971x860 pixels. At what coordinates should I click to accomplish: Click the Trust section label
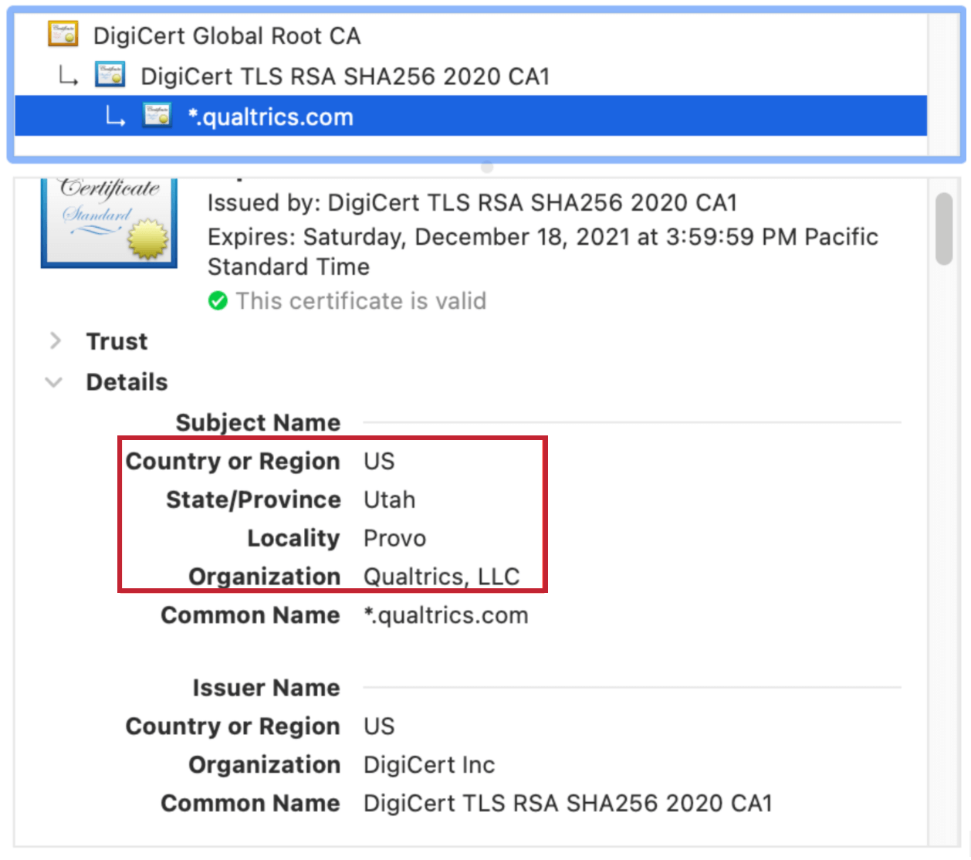116,340
